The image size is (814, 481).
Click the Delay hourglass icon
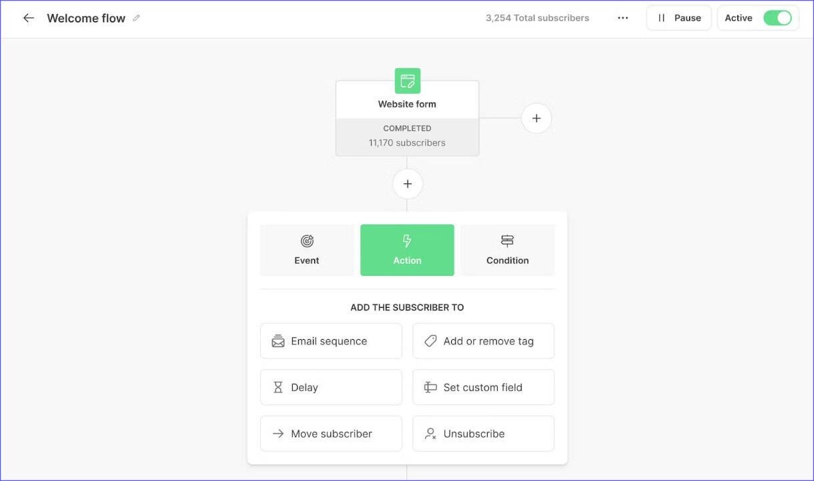pos(278,386)
